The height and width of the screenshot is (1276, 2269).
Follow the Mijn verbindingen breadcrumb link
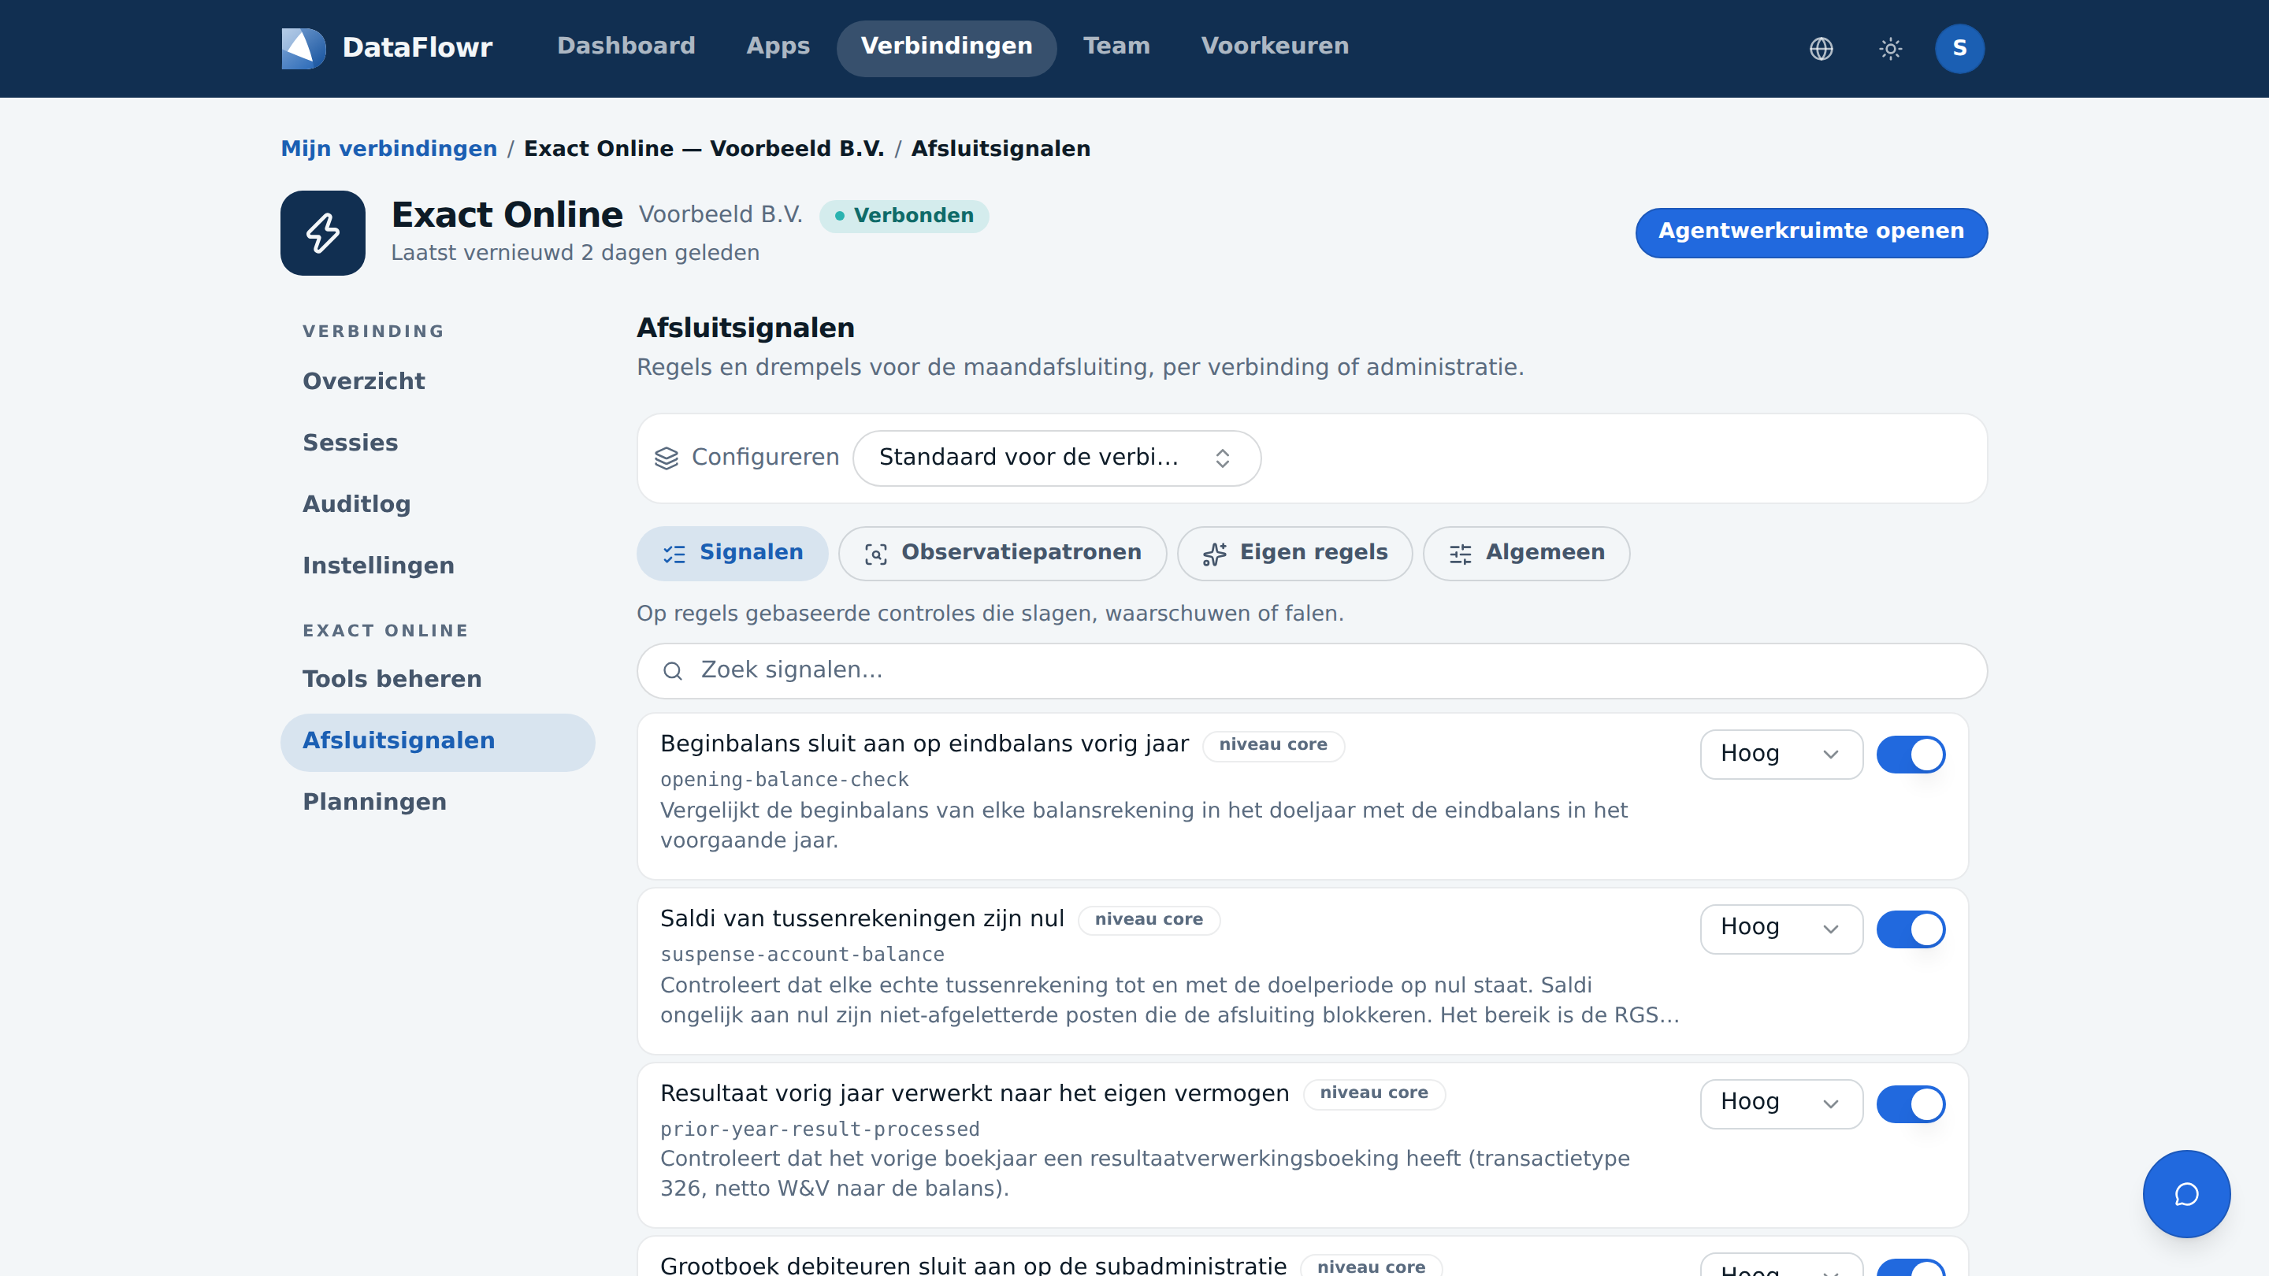pyautogui.click(x=388, y=149)
